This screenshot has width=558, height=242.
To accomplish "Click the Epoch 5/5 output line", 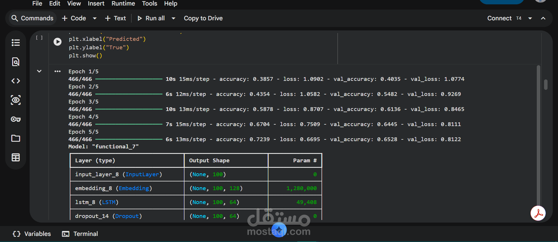I will pos(83,132).
